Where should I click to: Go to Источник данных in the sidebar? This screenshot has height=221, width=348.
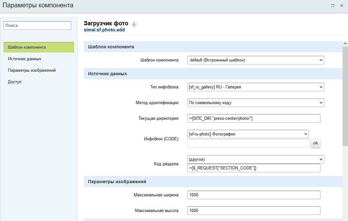(x=25, y=59)
